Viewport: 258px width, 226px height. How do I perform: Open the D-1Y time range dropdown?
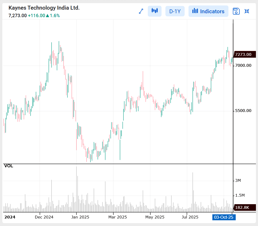(x=175, y=11)
